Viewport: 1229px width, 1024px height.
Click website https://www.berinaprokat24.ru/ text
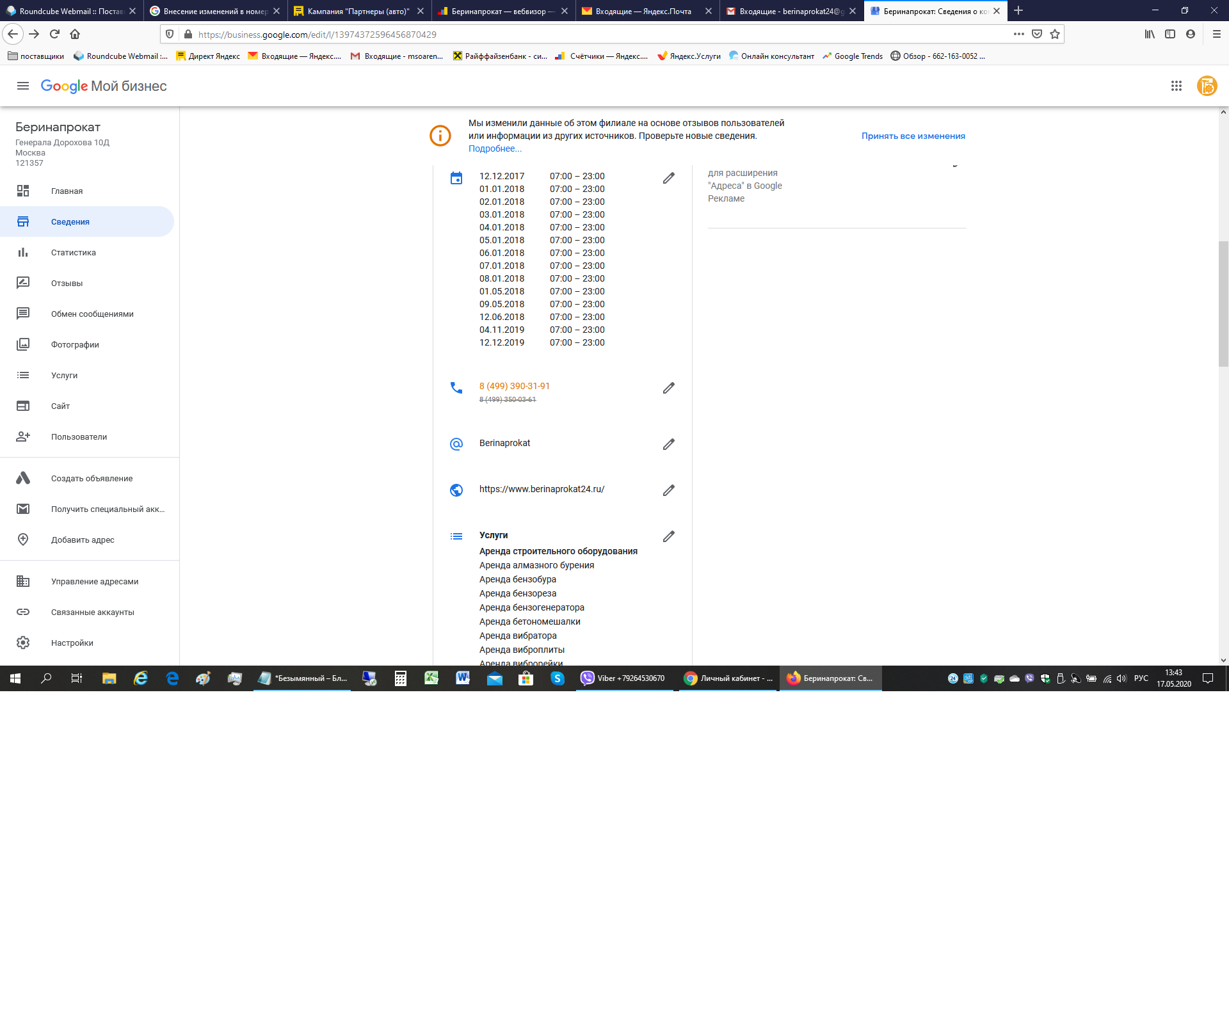tap(542, 489)
